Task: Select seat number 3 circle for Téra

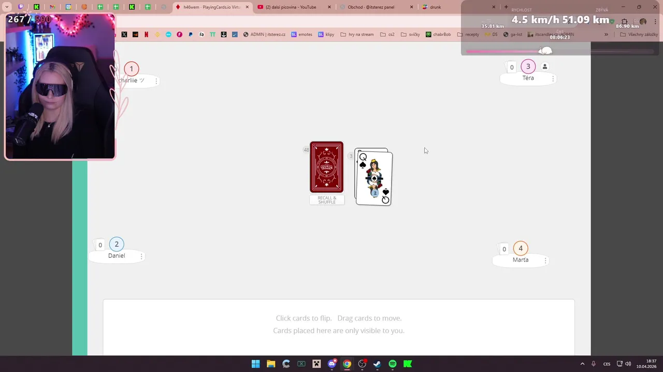Action: [x=528, y=66]
